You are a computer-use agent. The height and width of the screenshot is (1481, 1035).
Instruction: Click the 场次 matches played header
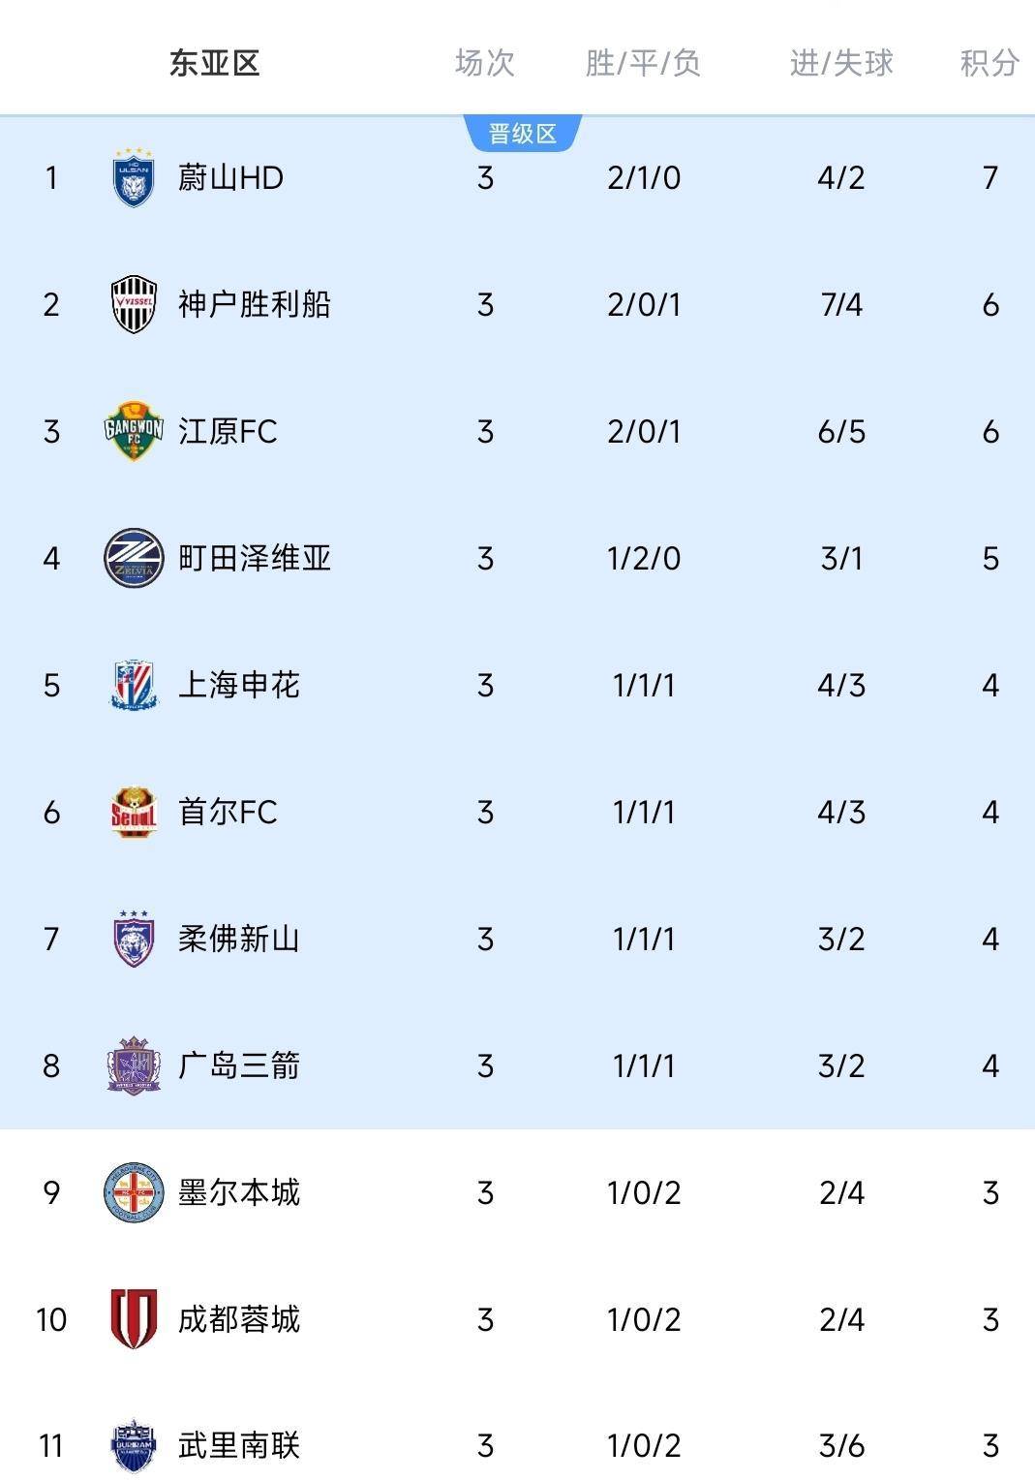(484, 64)
